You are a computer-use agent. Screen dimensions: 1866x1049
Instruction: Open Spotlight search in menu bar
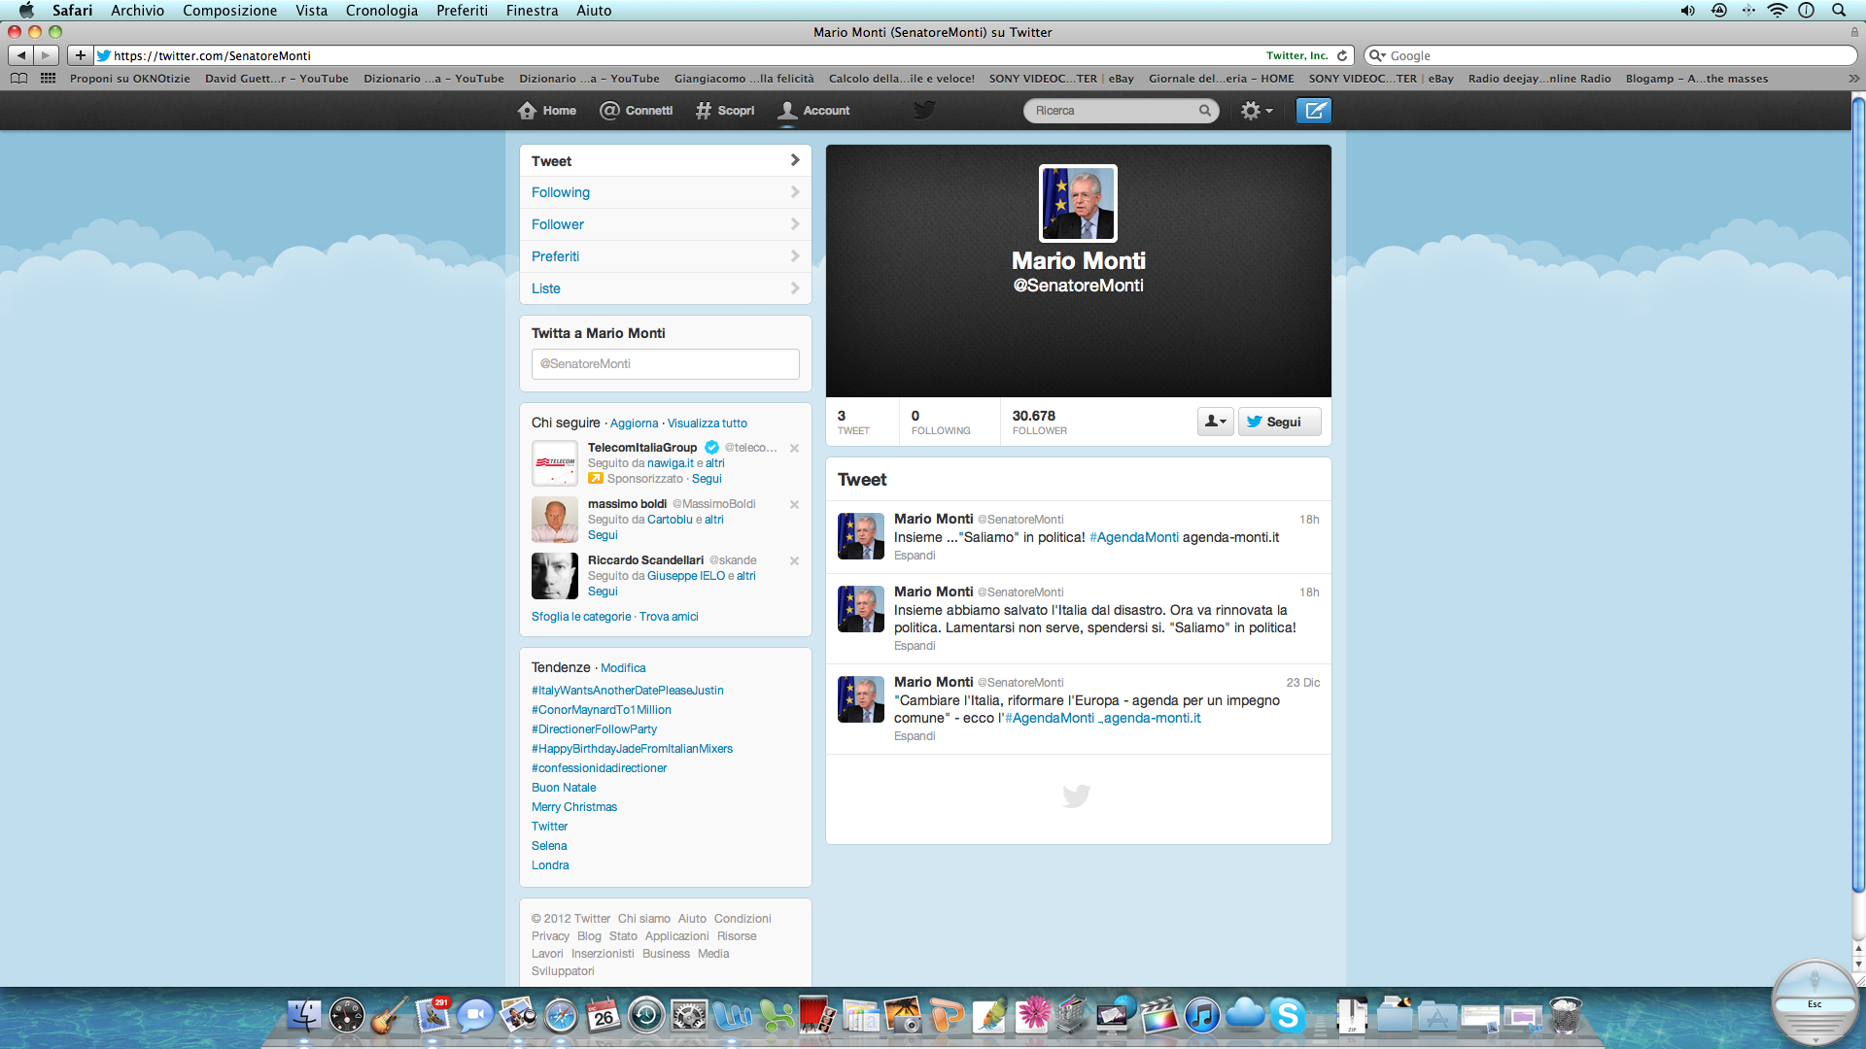(x=1839, y=11)
